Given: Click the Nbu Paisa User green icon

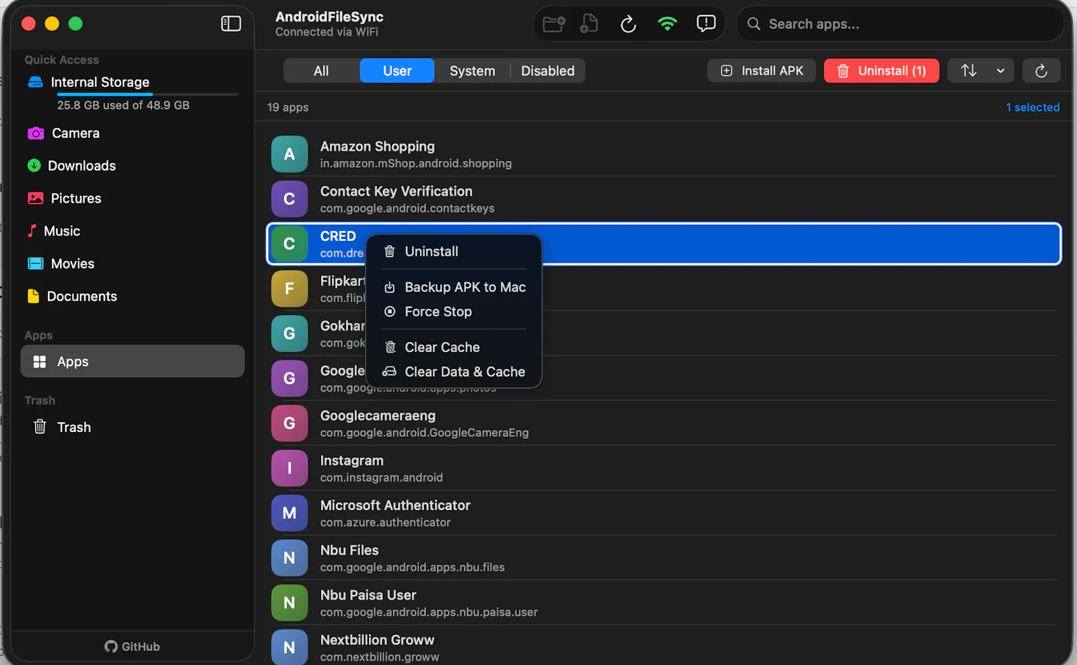Looking at the screenshot, I should tap(289, 603).
